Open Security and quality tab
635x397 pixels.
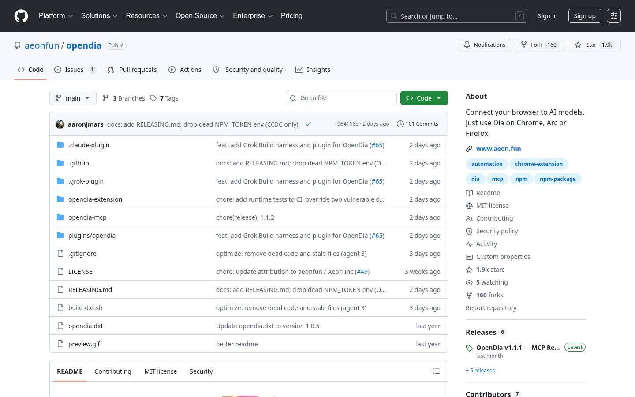click(247, 70)
